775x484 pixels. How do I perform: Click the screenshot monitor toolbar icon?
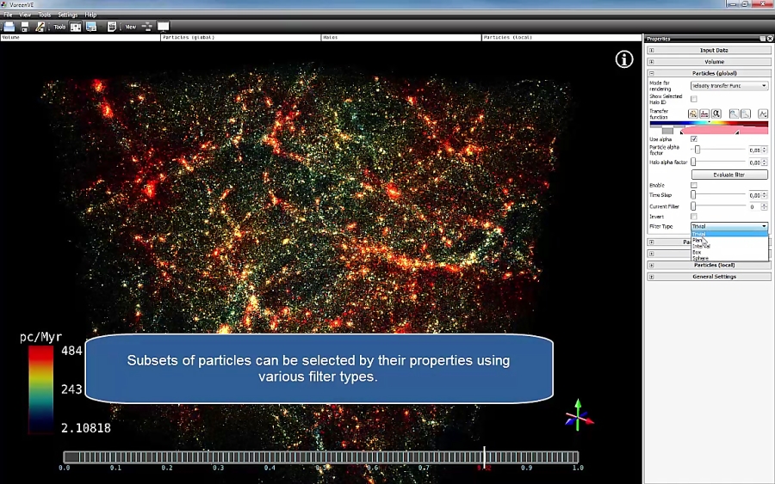pyautogui.click(x=91, y=27)
